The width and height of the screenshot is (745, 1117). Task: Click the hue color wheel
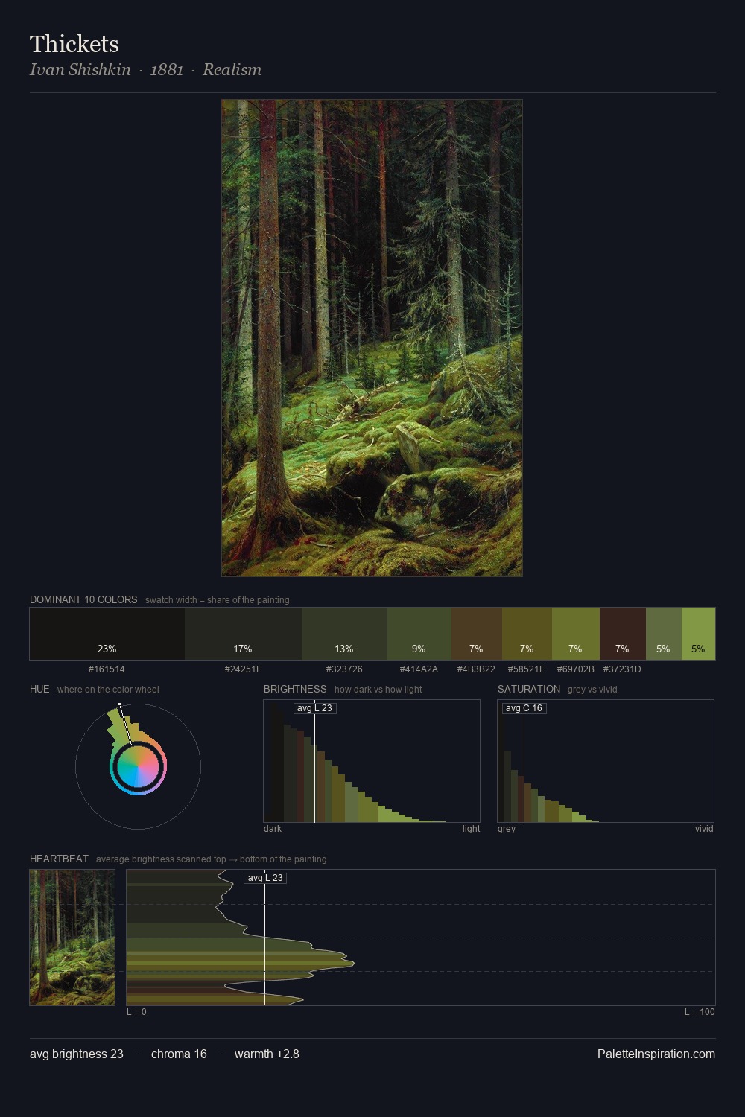138,766
